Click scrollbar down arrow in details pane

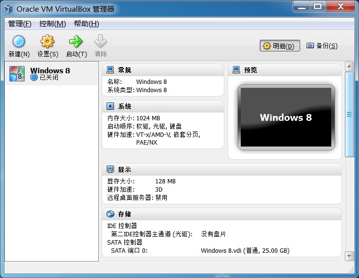coord(349,256)
